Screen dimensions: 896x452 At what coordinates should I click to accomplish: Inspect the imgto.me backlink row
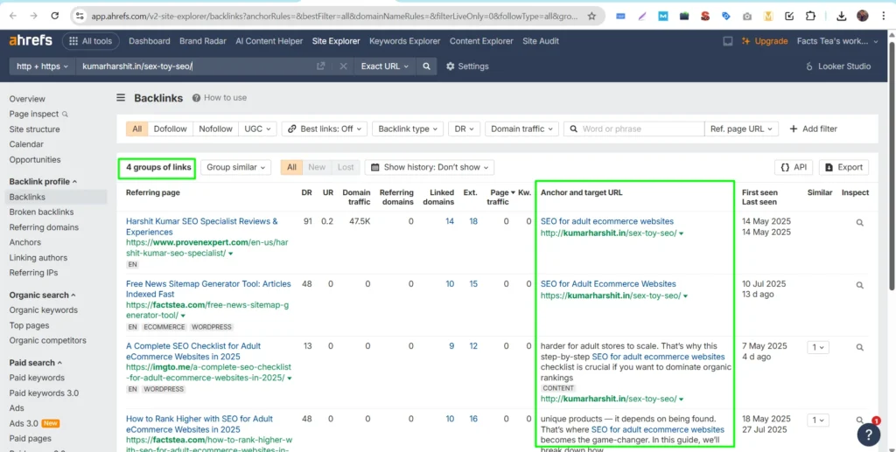(859, 347)
